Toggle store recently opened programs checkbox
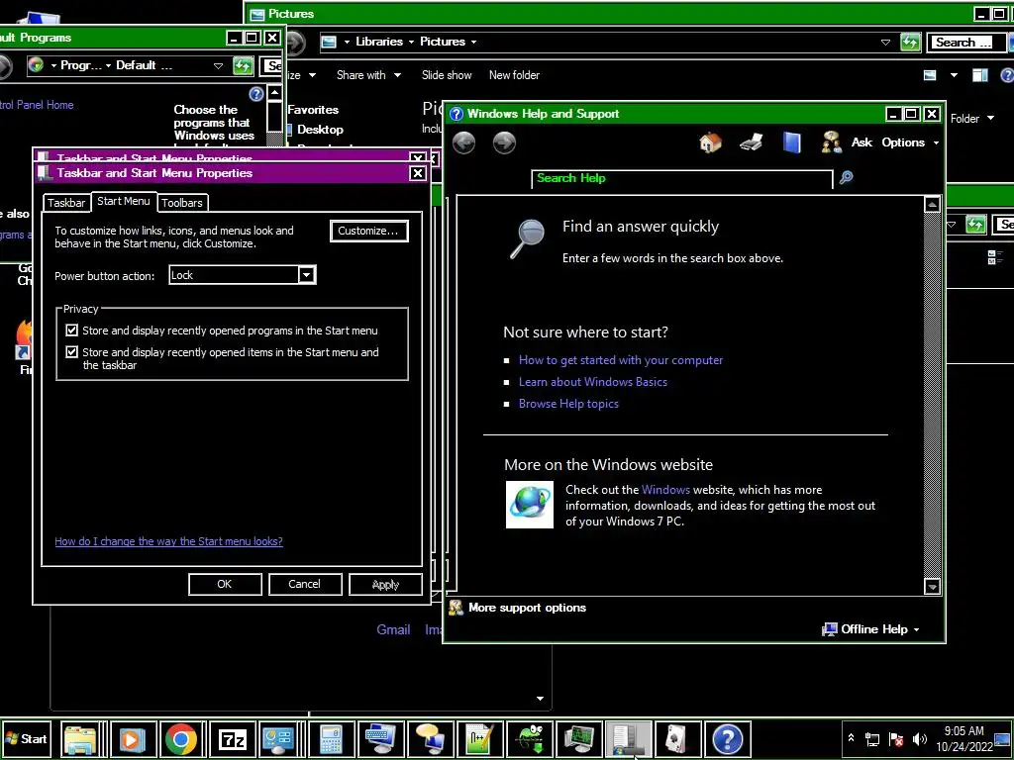The height and width of the screenshot is (760, 1014). 71,331
